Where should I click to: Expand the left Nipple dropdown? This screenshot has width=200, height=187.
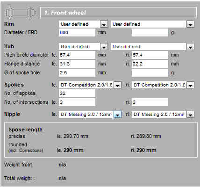(x=118, y=115)
